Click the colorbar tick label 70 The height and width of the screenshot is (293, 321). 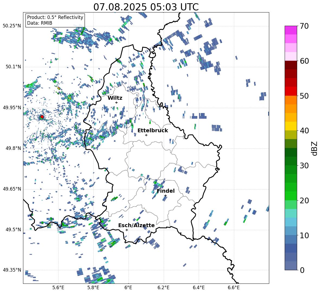pyautogui.click(x=304, y=26)
